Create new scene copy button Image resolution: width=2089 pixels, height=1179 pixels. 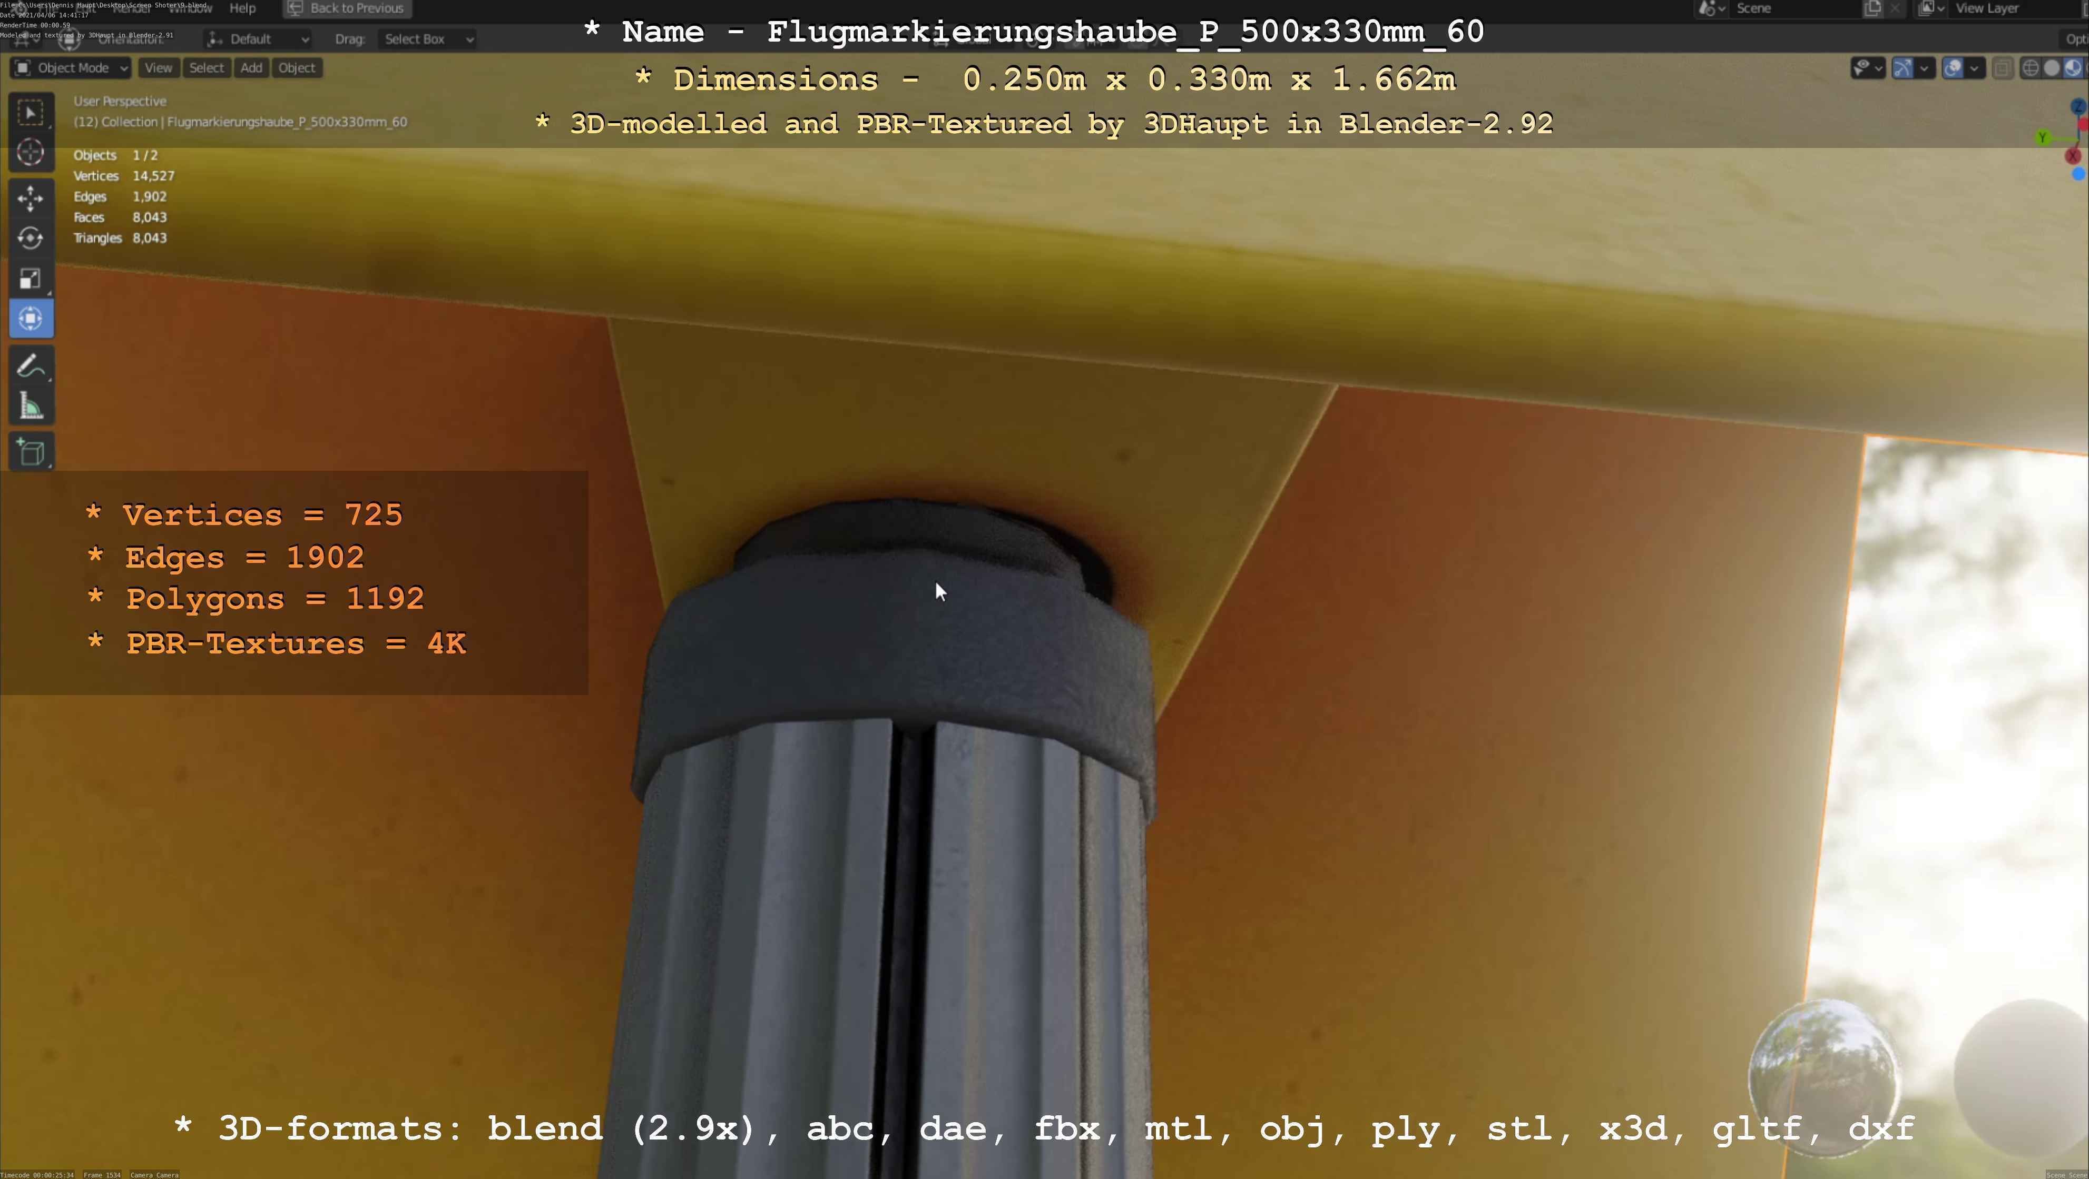tap(1872, 8)
